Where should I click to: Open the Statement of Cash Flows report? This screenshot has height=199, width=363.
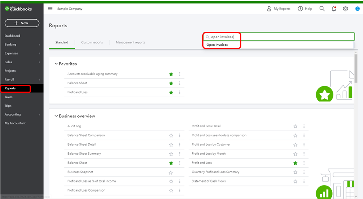coord(209,181)
